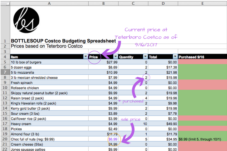Viewport: 227px width, 151px height.
Task: Select 'Jones sausage patties' cell
Action: pos(49,149)
